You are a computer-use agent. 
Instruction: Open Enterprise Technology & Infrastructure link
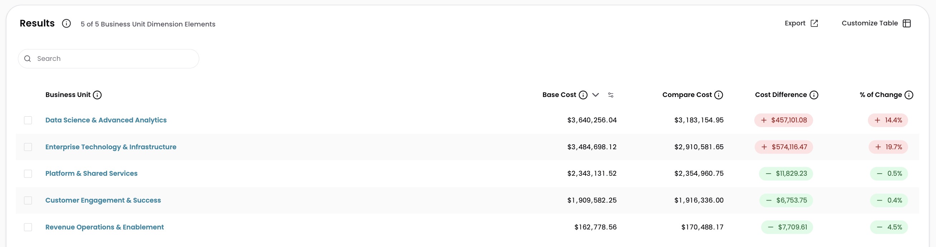click(x=111, y=147)
